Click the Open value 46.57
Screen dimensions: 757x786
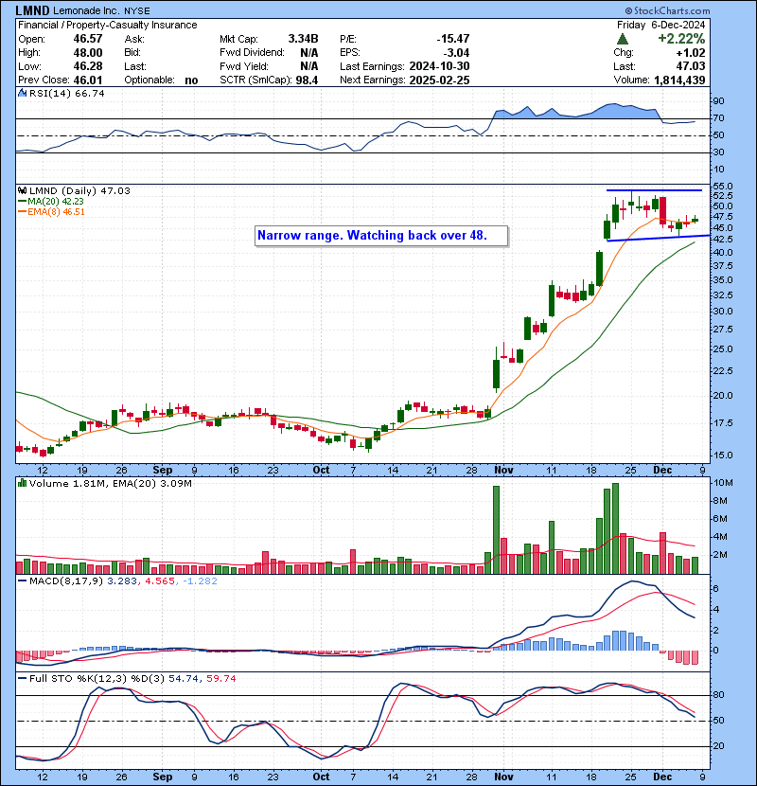coord(88,39)
